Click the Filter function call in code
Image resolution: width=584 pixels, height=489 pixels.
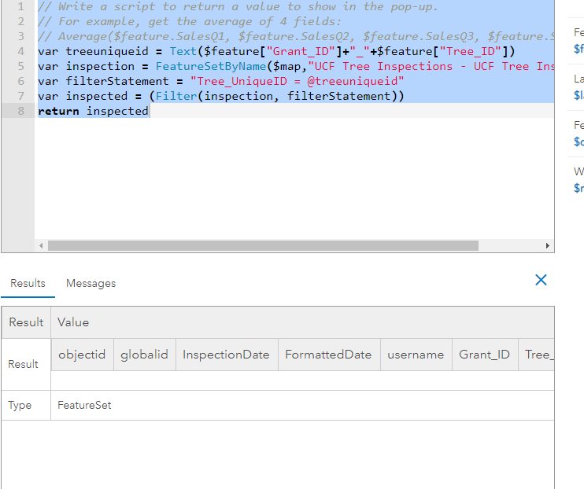(176, 96)
